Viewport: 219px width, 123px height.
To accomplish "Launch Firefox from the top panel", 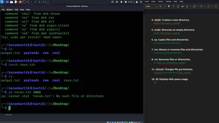I will click(20, 2).
